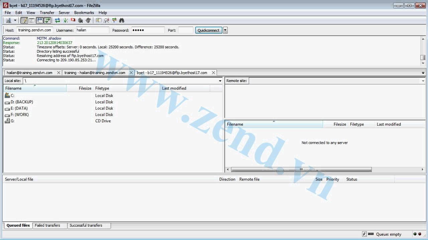
Task: Close the hailan@training.zendvn.com tab
Action: point(59,73)
